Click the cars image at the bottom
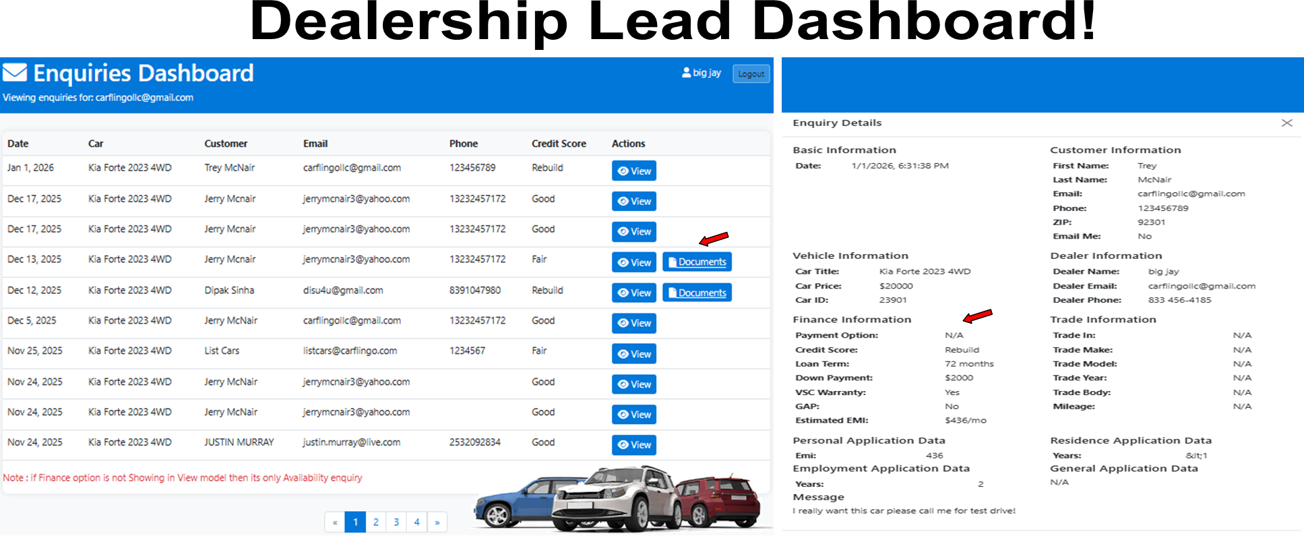Image resolution: width=1304 pixels, height=536 pixels. [x=619, y=499]
